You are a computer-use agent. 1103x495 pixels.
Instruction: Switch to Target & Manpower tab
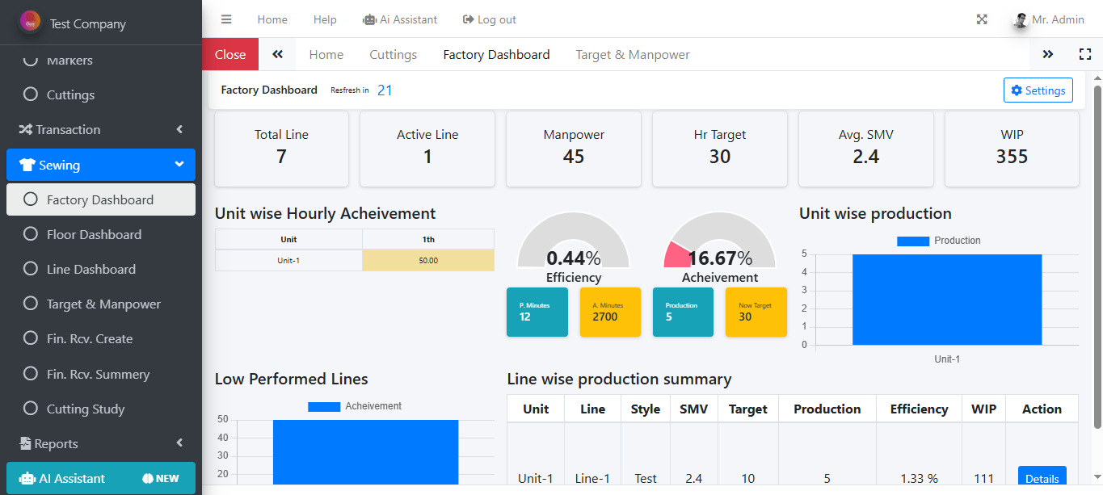click(x=633, y=54)
